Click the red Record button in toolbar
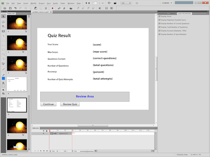This screenshot has width=210, height=157. click(52, 7)
